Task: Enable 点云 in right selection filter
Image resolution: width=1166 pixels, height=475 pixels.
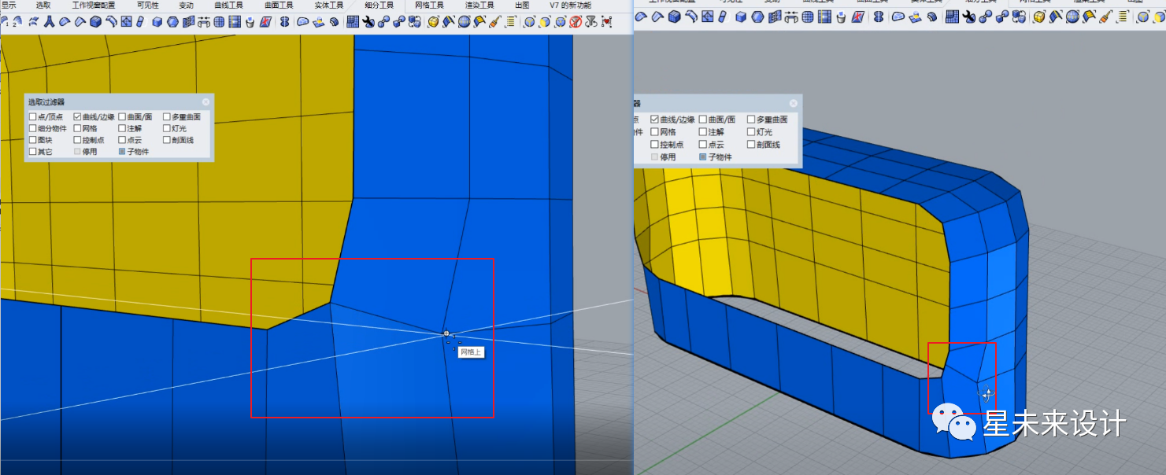Action: (x=703, y=145)
